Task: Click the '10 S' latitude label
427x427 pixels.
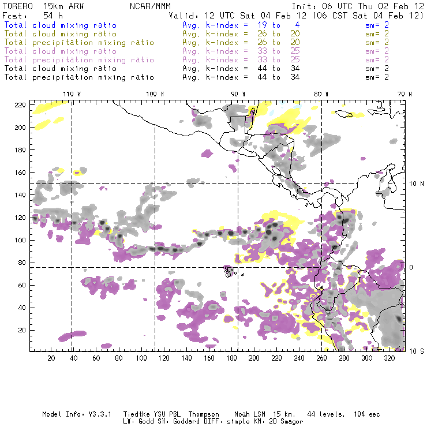Action: tap(417, 351)
